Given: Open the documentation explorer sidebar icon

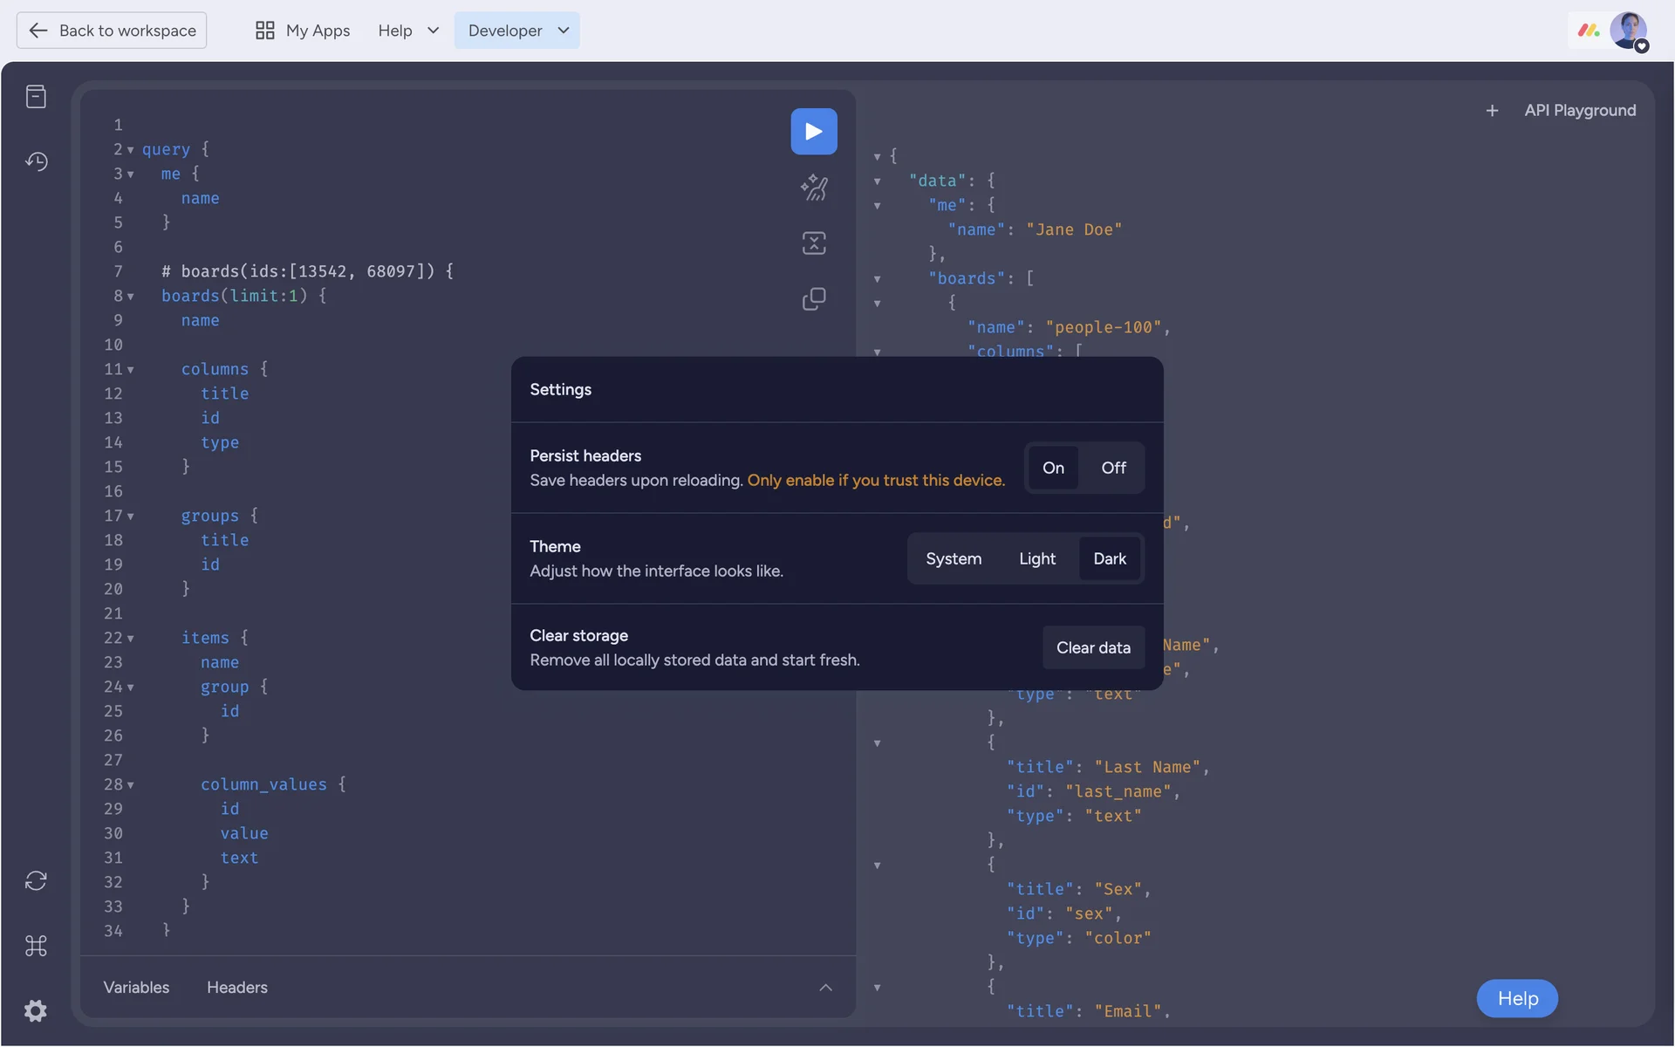Looking at the screenshot, I should tap(36, 96).
